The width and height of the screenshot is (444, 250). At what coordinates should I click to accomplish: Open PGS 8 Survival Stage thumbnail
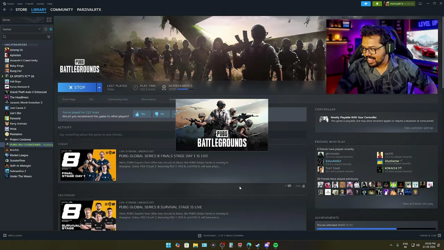(x=88, y=215)
